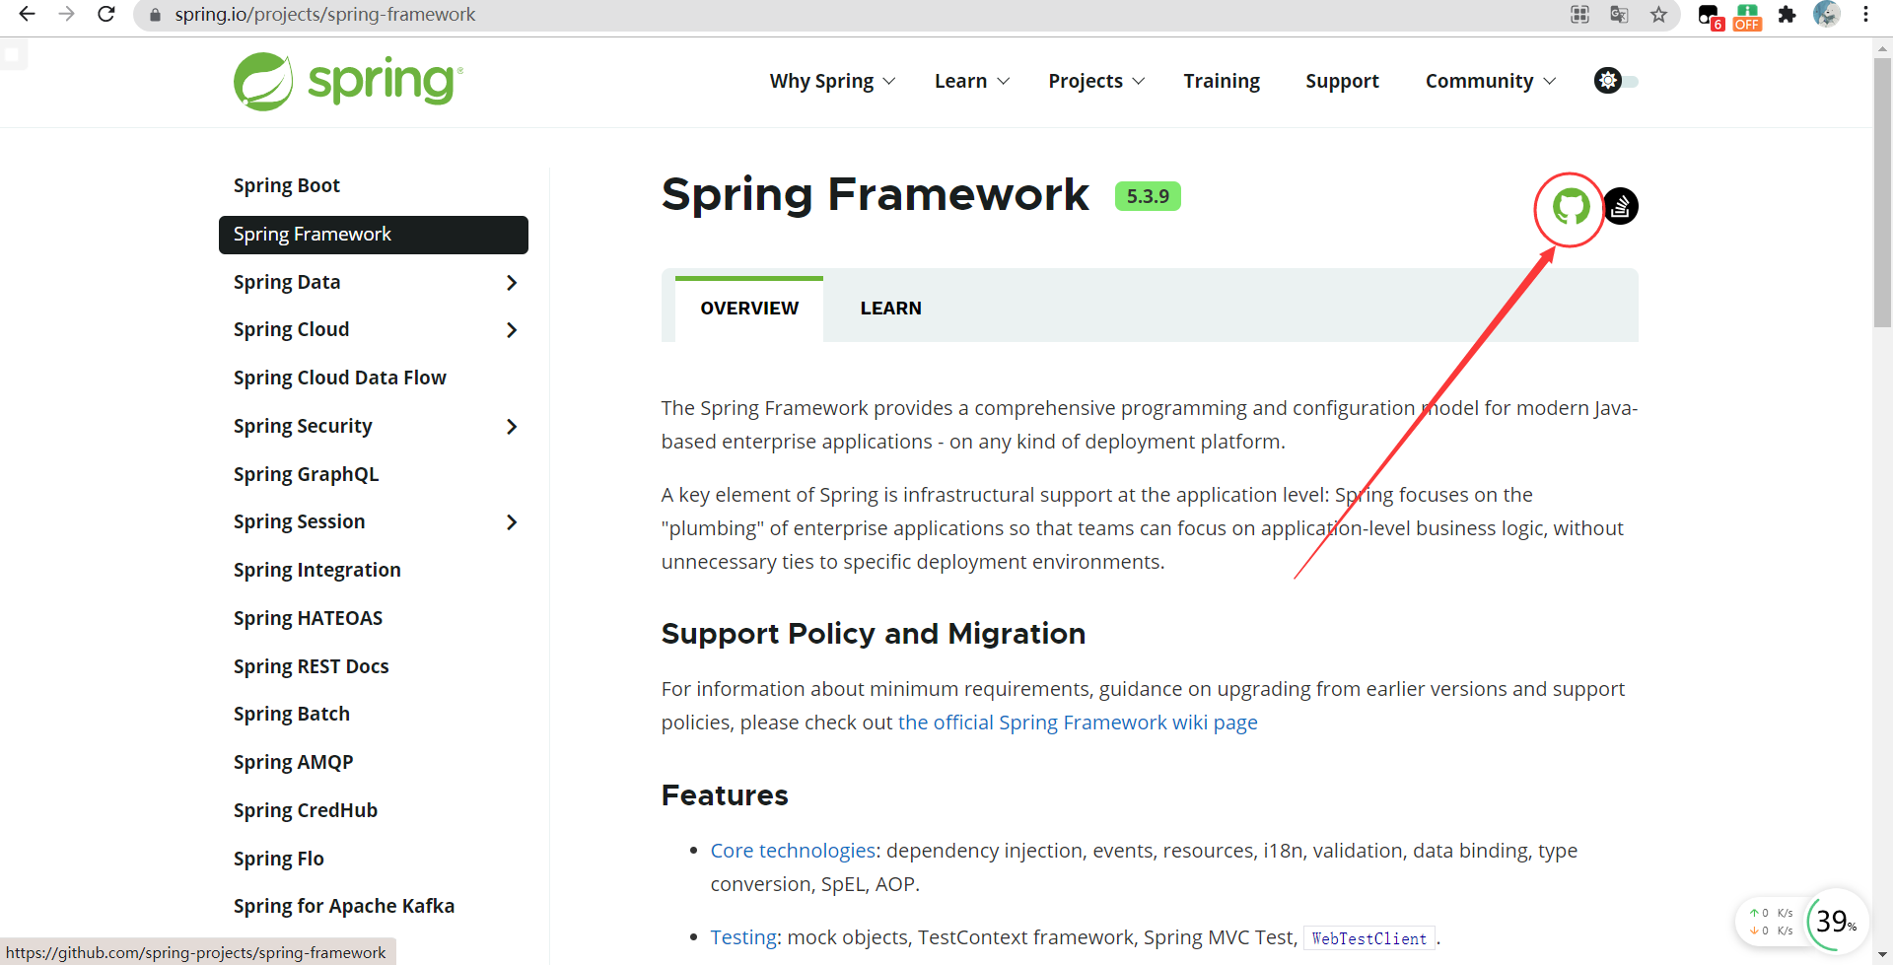Switch to the OVERVIEW tab
The width and height of the screenshot is (1893, 965).
point(749,309)
